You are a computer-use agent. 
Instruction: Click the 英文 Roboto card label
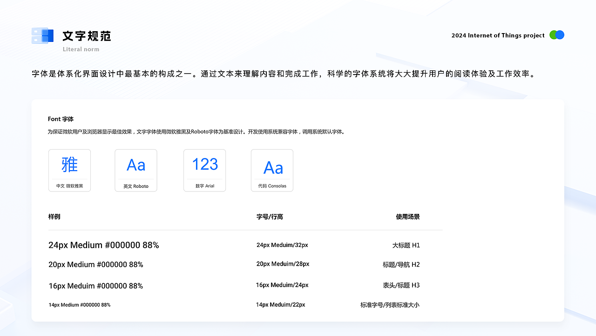tap(136, 186)
